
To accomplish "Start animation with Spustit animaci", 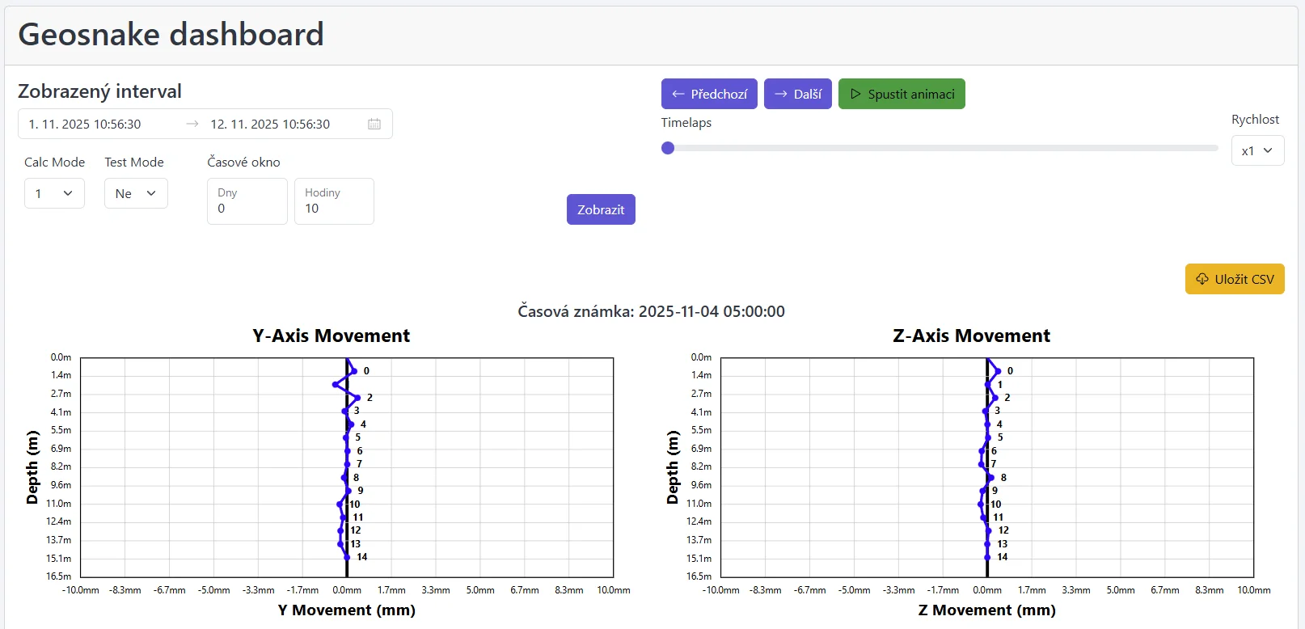I will click(902, 94).
